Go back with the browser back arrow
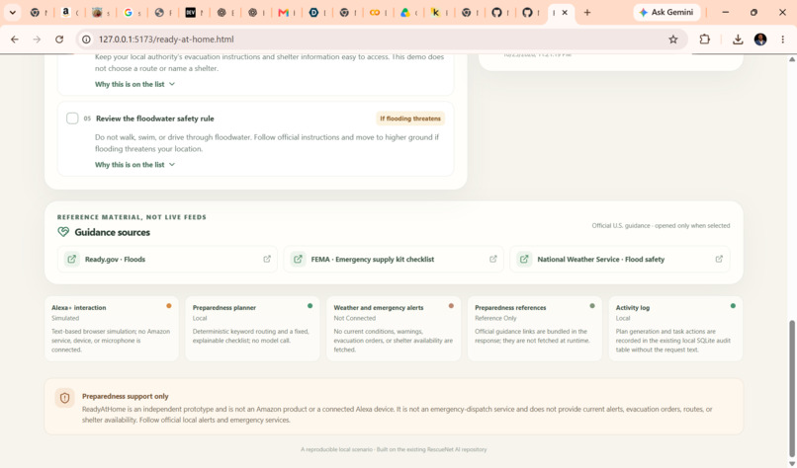Viewport: 797px width, 468px height. pyautogui.click(x=15, y=39)
